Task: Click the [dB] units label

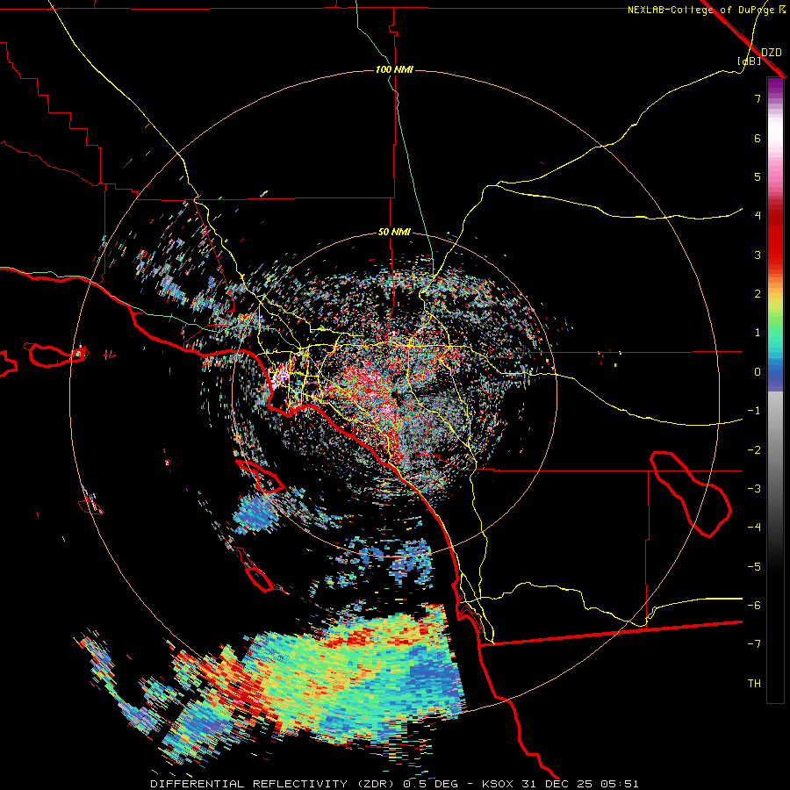Action: (x=750, y=61)
